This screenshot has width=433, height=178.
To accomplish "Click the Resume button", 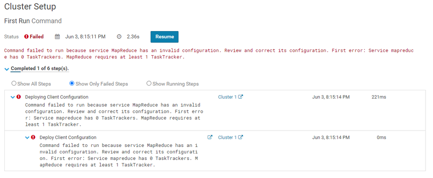I will (164, 37).
